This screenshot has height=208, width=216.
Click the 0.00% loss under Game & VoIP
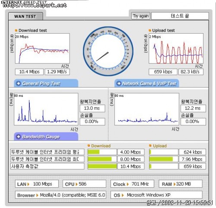click(x=193, y=122)
